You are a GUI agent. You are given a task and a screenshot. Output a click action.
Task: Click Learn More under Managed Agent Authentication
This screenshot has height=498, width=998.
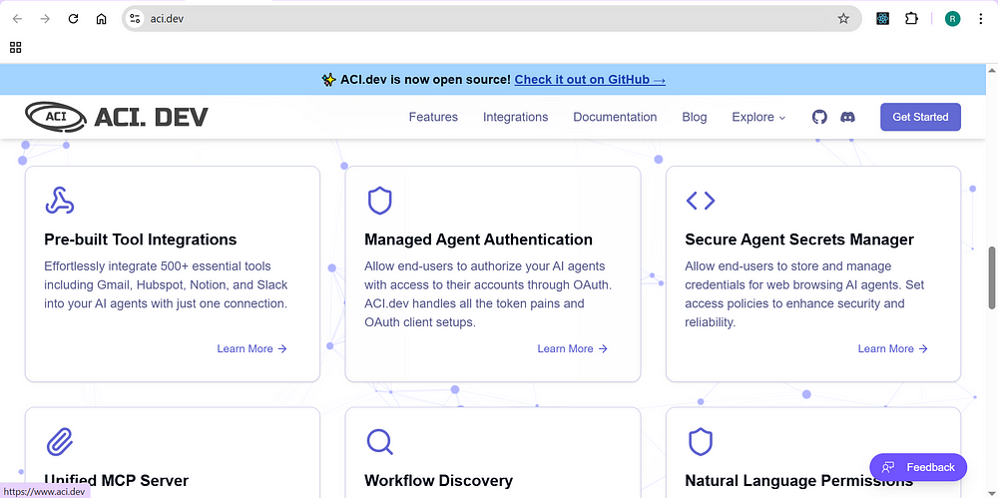click(x=572, y=348)
